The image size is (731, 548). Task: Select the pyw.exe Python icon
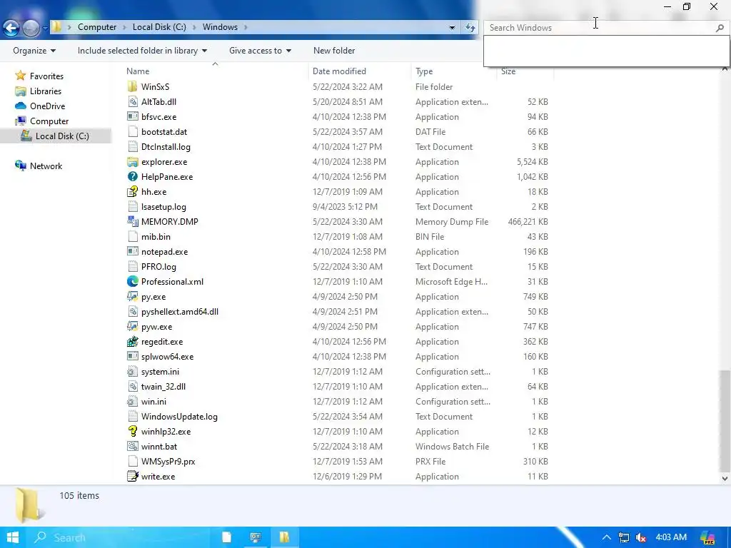[x=132, y=326]
